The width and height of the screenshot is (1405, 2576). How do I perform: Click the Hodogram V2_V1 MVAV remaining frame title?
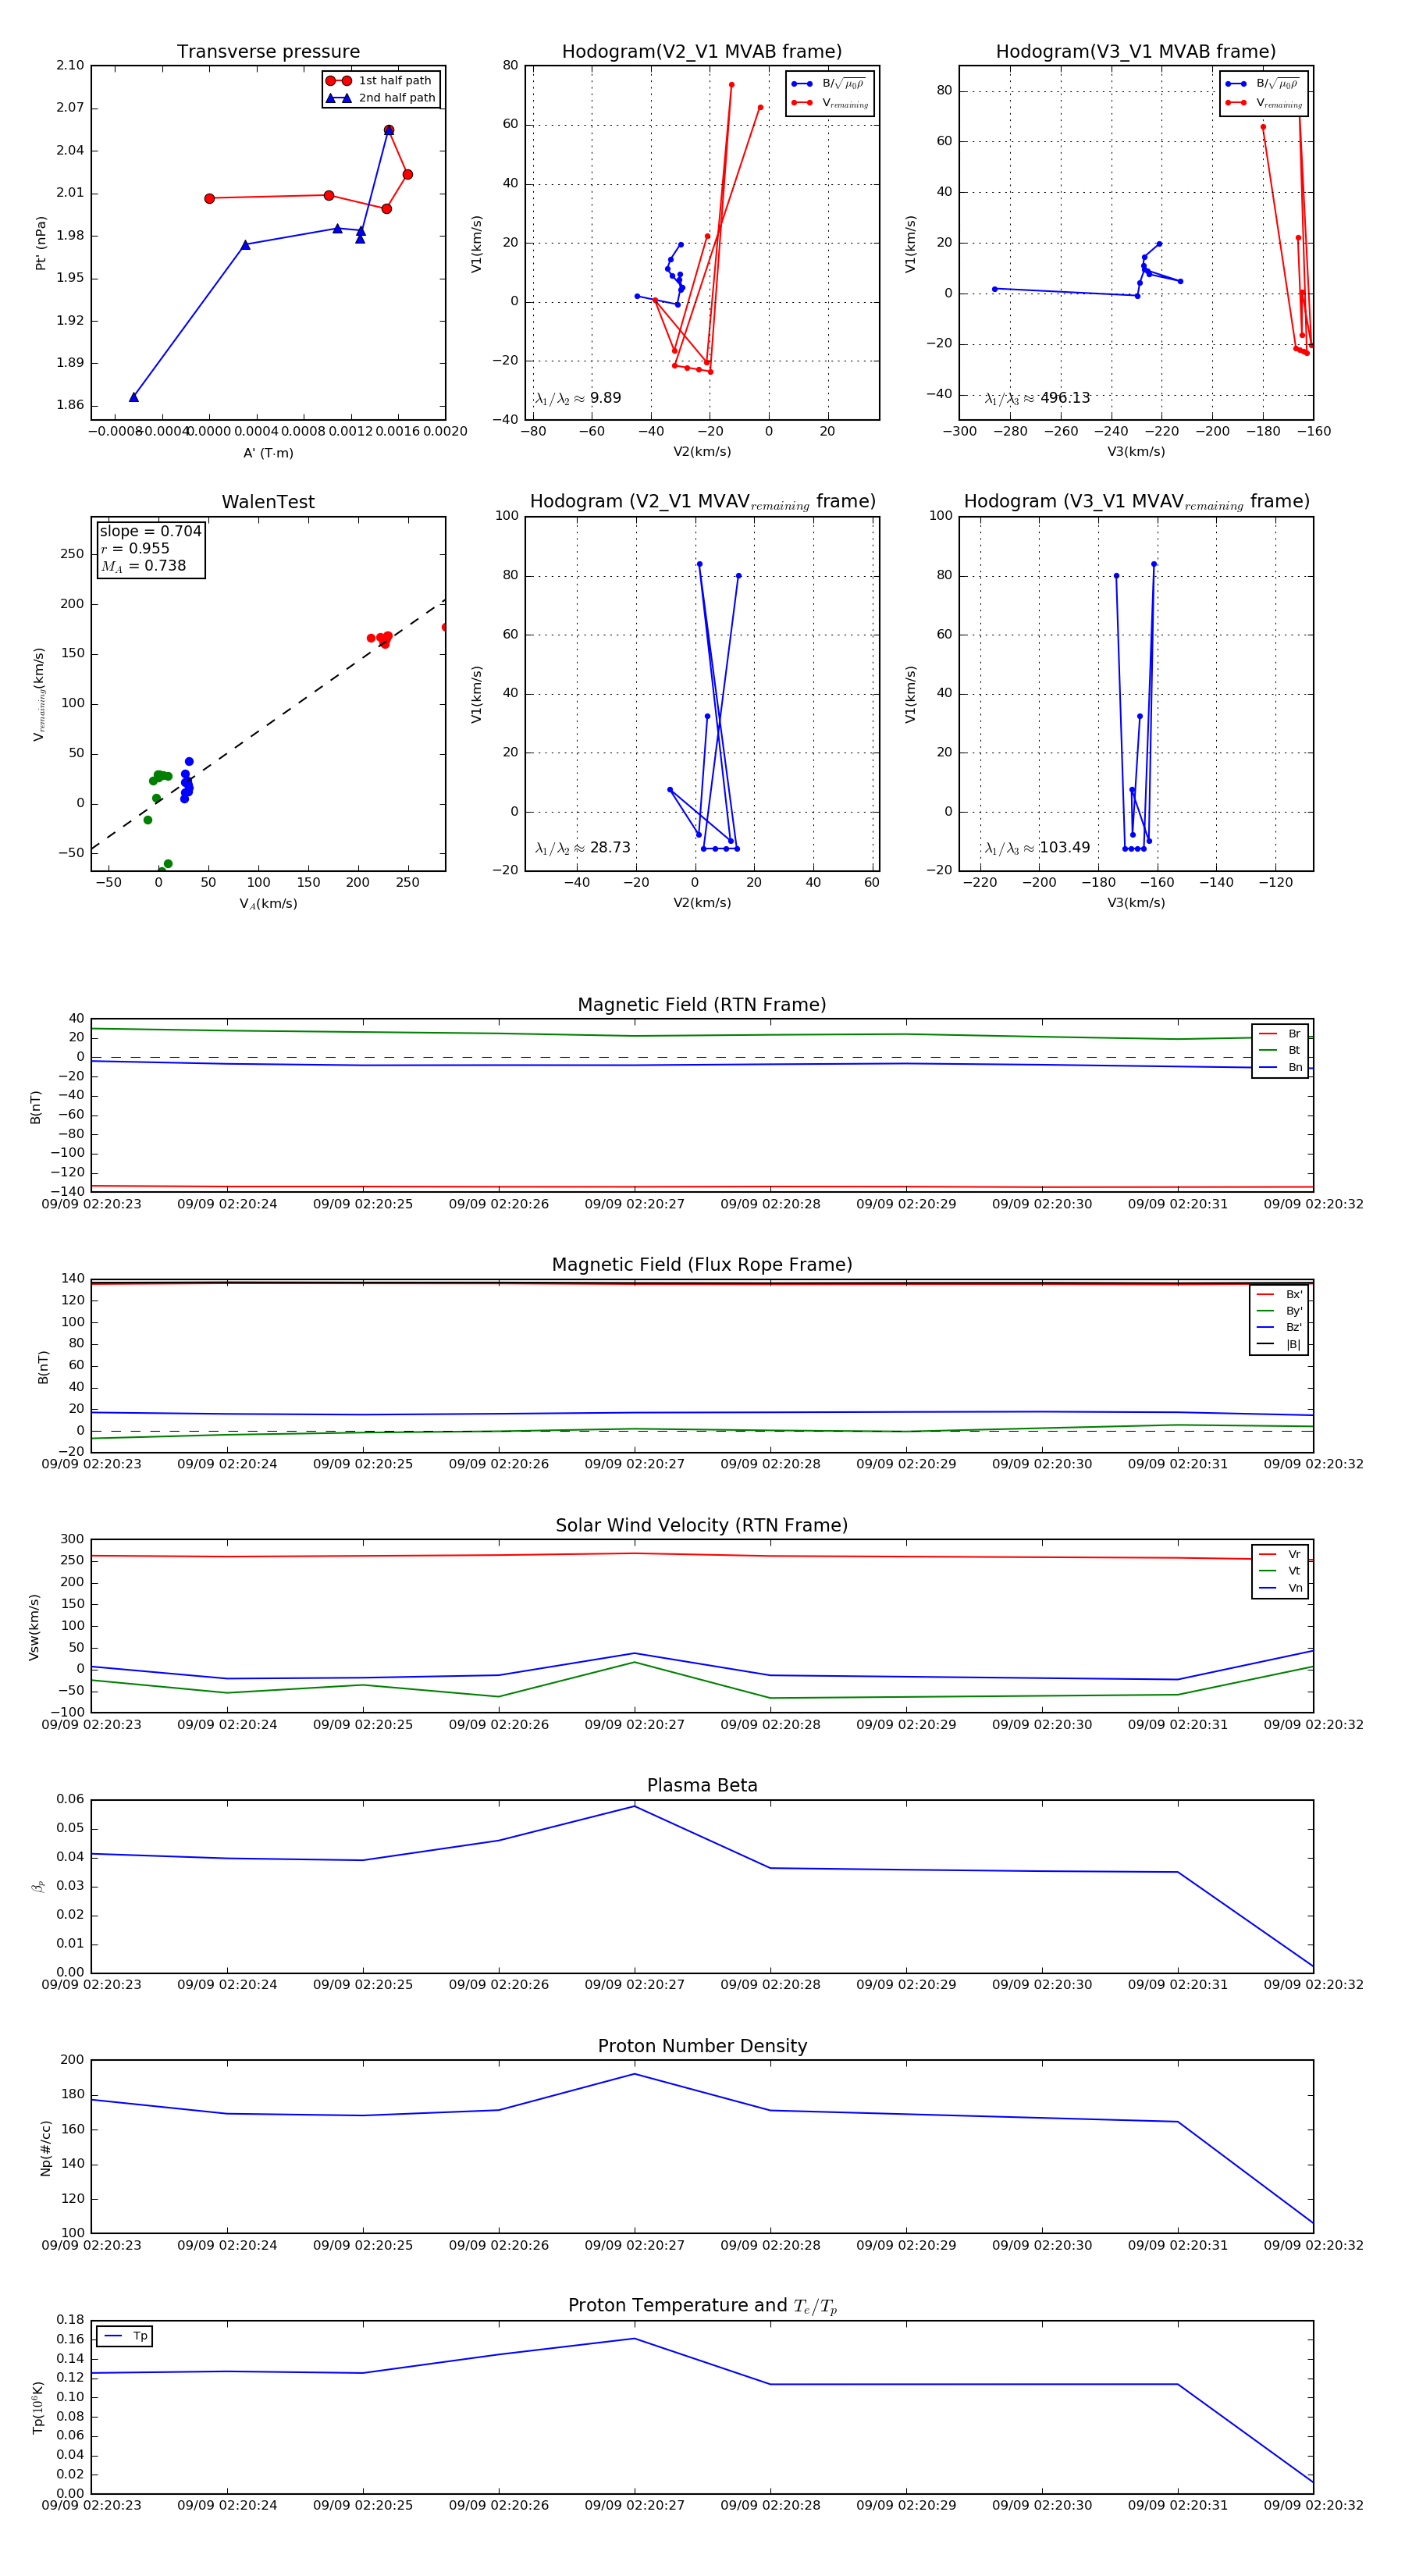click(702, 502)
